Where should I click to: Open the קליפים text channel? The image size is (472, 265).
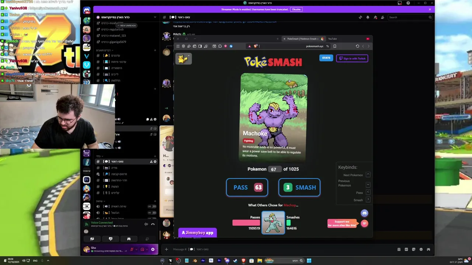[x=126, y=193]
